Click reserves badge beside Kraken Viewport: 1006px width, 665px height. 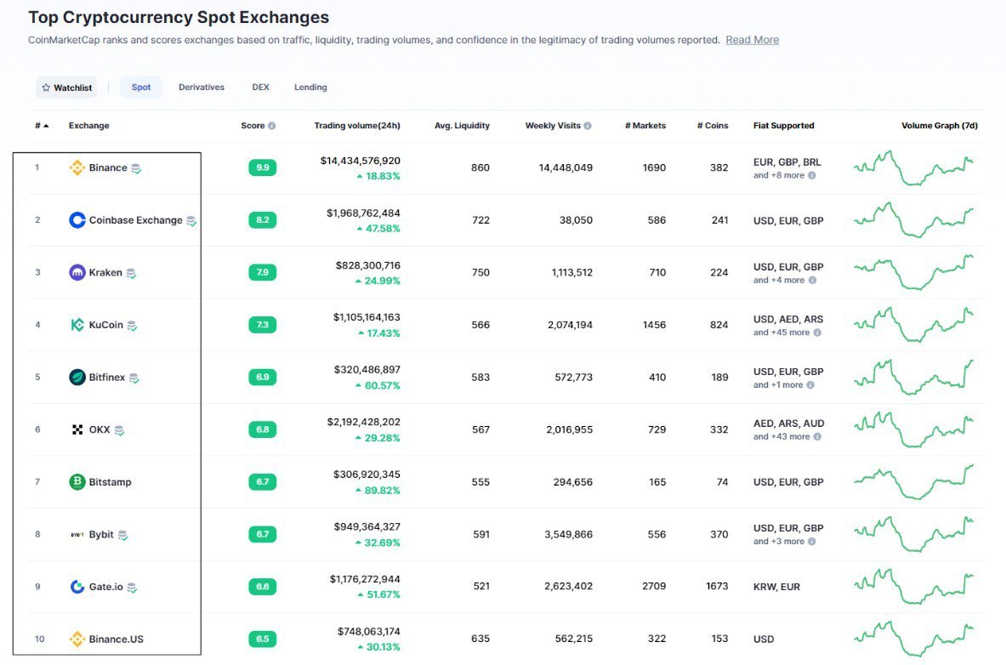(x=131, y=274)
